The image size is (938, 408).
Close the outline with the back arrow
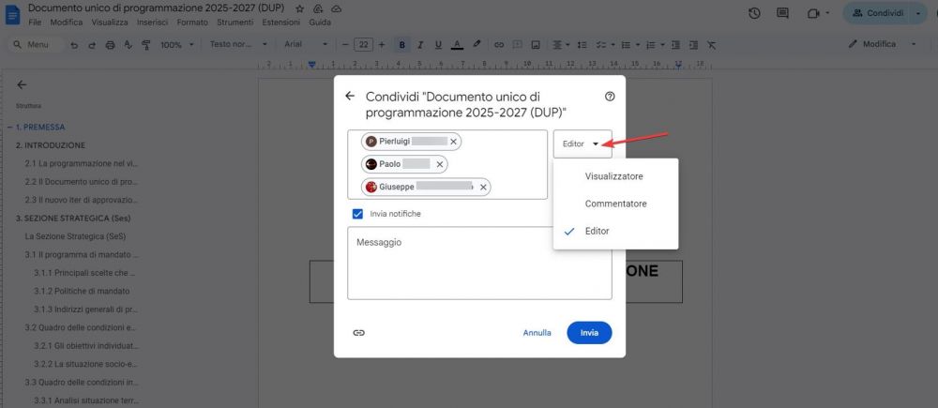click(x=23, y=85)
